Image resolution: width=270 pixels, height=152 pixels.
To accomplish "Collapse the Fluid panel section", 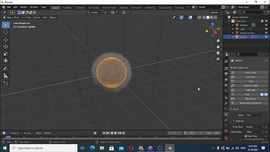I will coord(231,109).
